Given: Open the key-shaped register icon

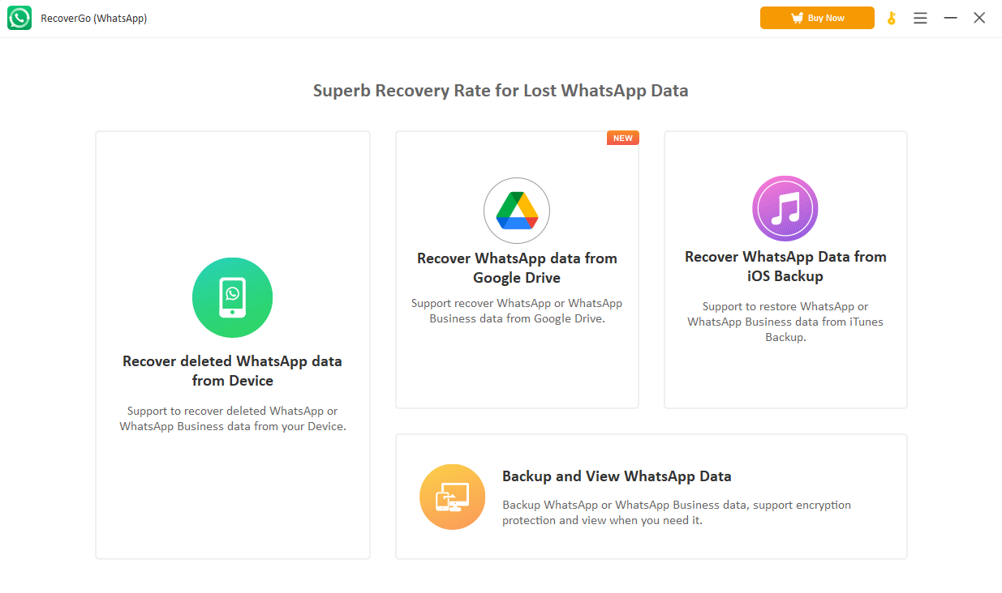Looking at the screenshot, I should click(x=892, y=18).
